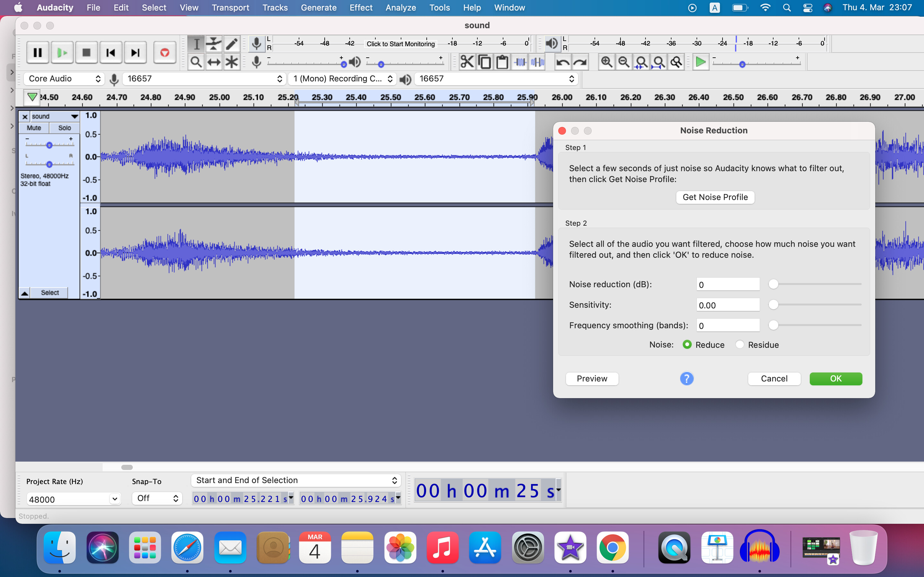Click OK in Noise Reduction dialog
This screenshot has height=577, width=924.
point(836,379)
